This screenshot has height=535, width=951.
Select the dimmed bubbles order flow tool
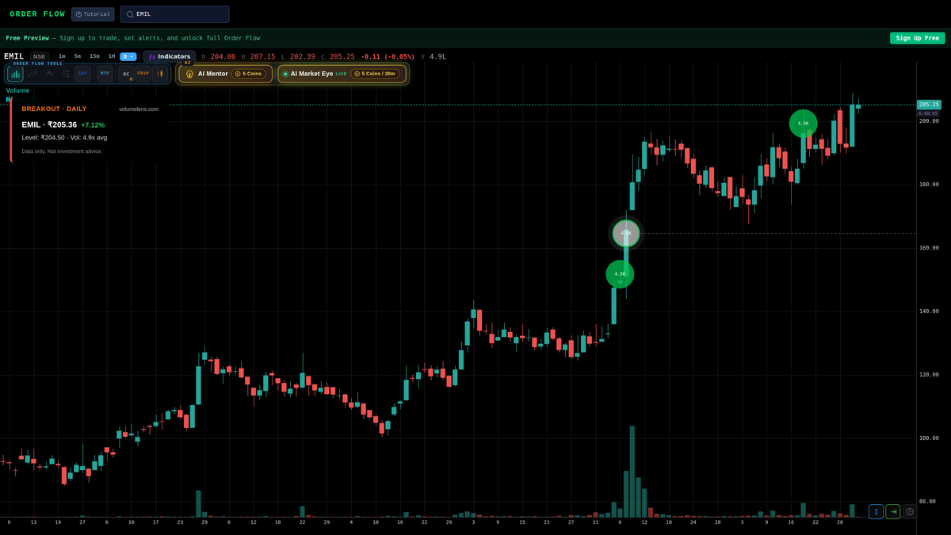click(49, 74)
